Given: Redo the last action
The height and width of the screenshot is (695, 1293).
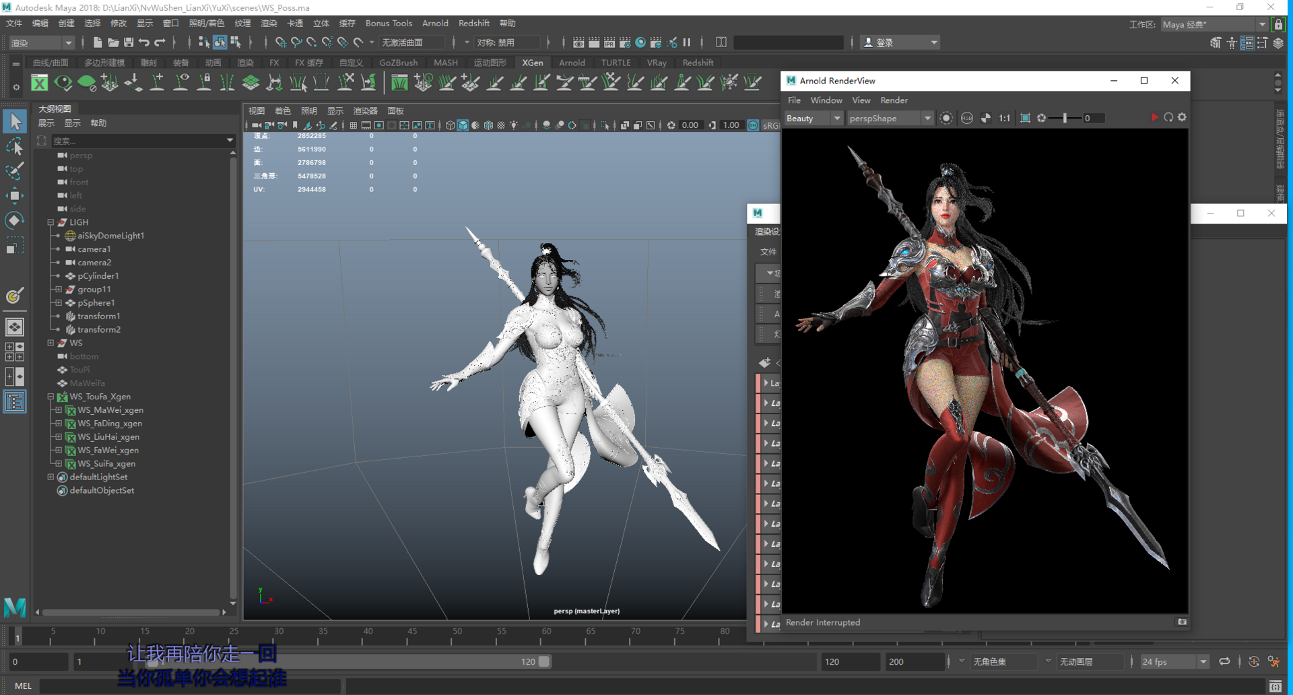Looking at the screenshot, I should (x=160, y=42).
